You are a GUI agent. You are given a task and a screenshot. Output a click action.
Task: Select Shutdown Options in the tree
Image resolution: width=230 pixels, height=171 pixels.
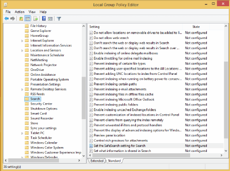point(44,109)
